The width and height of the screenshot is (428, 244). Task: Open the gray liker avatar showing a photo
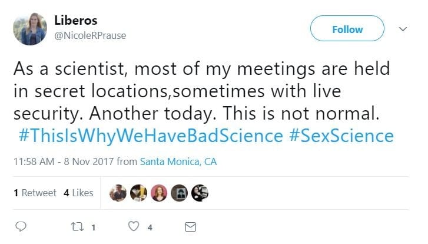pyautogui.click(x=179, y=193)
